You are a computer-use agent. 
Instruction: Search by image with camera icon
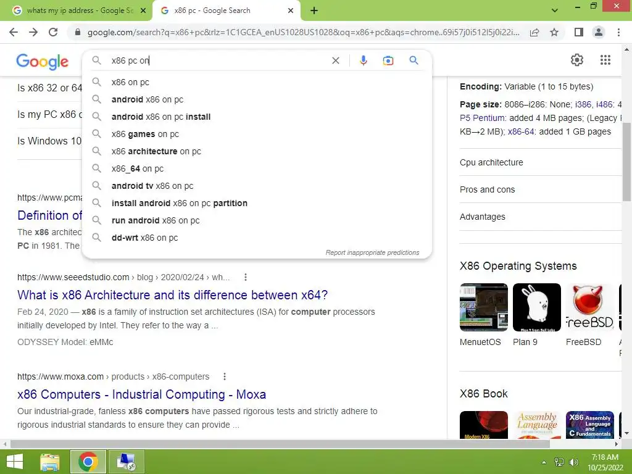click(388, 60)
